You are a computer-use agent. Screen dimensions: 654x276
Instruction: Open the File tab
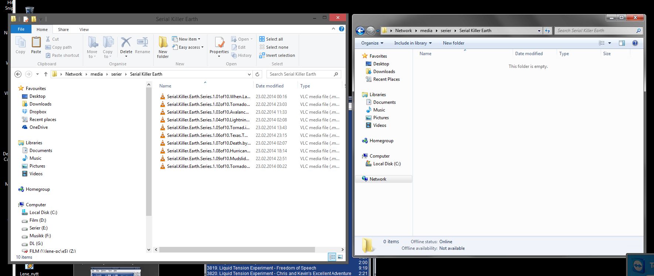[x=21, y=29]
